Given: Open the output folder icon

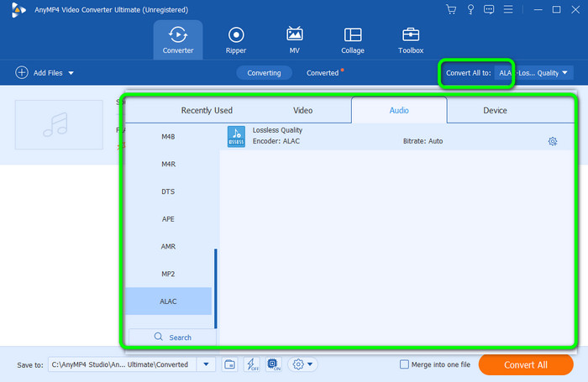Looking at the screenshot, I should pyautogui.click(x=229, y=364).
